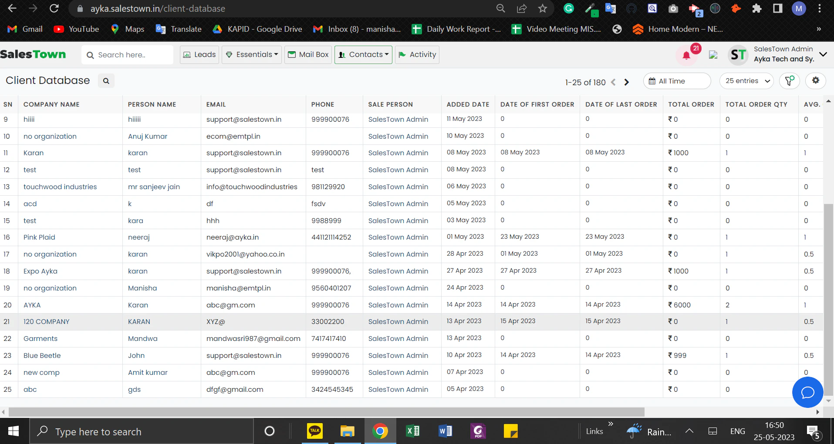Click the SalesTown logo

point(34,54)
